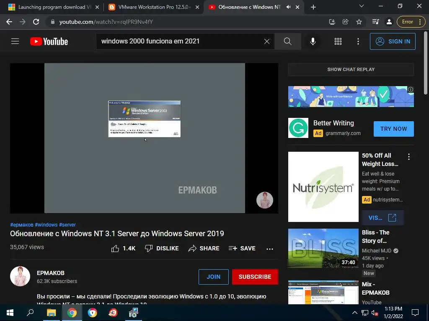Mute tab via speaker icon on tab
429x321 pixels.
[288, 8]
